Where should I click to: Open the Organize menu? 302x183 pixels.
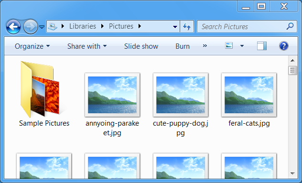point(32,46)
